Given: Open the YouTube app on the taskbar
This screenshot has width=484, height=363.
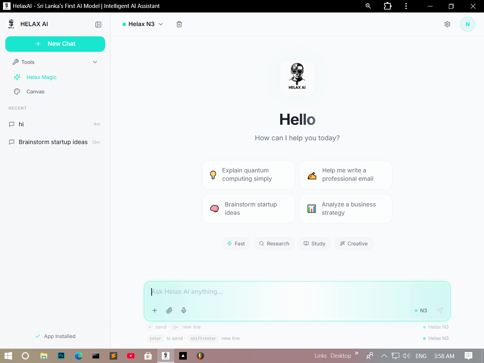Looking at the screenshot, I should (x=131, y=356).
